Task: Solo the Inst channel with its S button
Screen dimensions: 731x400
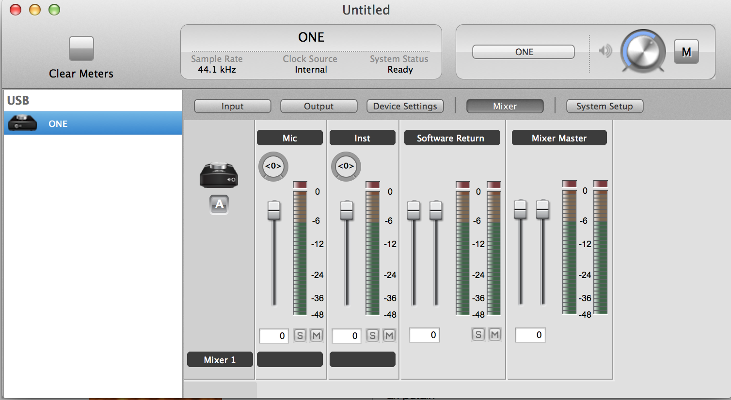Action: [372, 335]
